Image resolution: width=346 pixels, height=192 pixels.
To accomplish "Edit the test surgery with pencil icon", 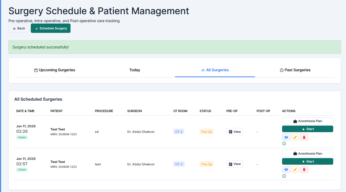I will (295, 170).
